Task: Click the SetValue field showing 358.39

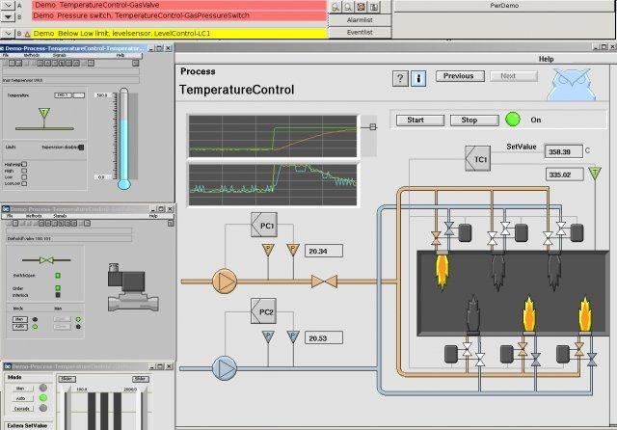Action: [563, 151]
